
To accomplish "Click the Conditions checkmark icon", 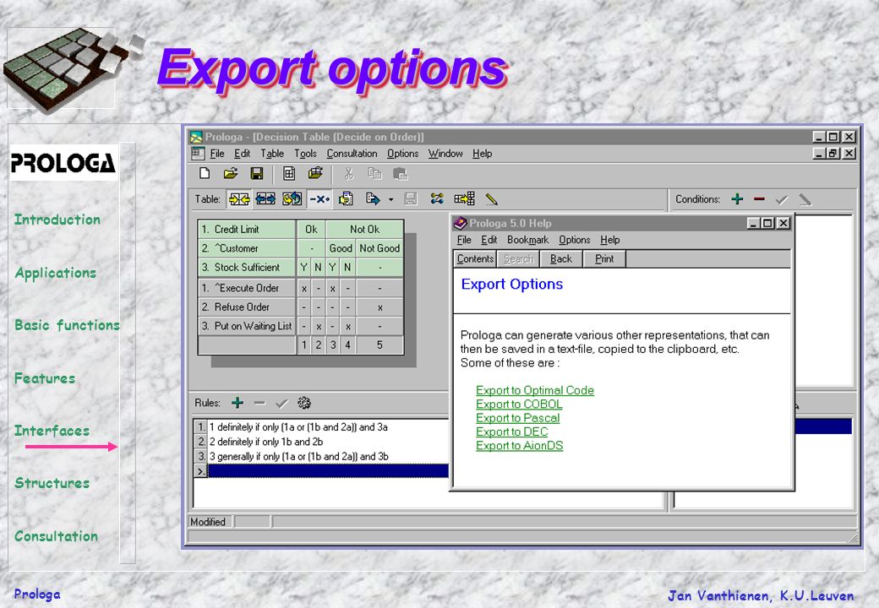I will (x=782, y=199).
